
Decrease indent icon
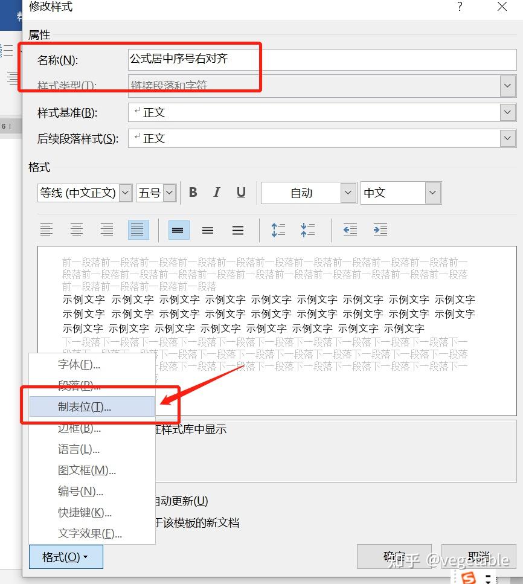350,230
